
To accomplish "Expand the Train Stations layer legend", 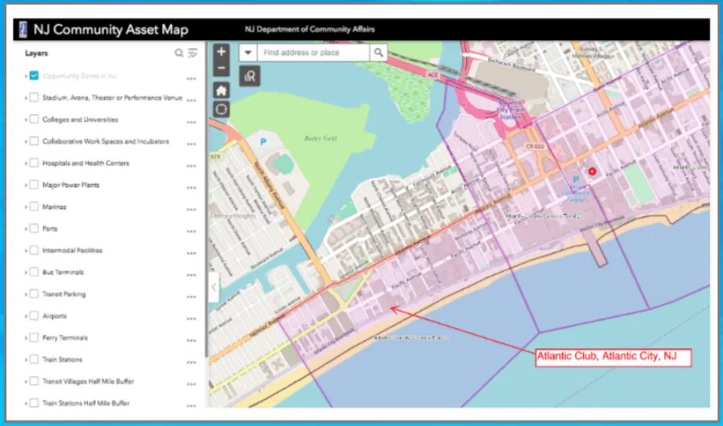I will (25, 360).
